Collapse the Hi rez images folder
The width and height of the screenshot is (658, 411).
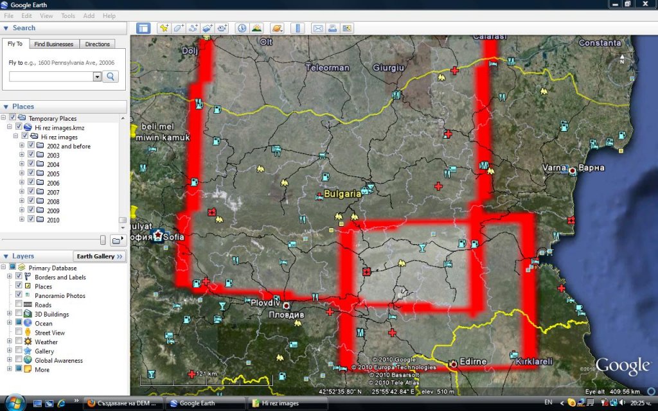[15, 136]
